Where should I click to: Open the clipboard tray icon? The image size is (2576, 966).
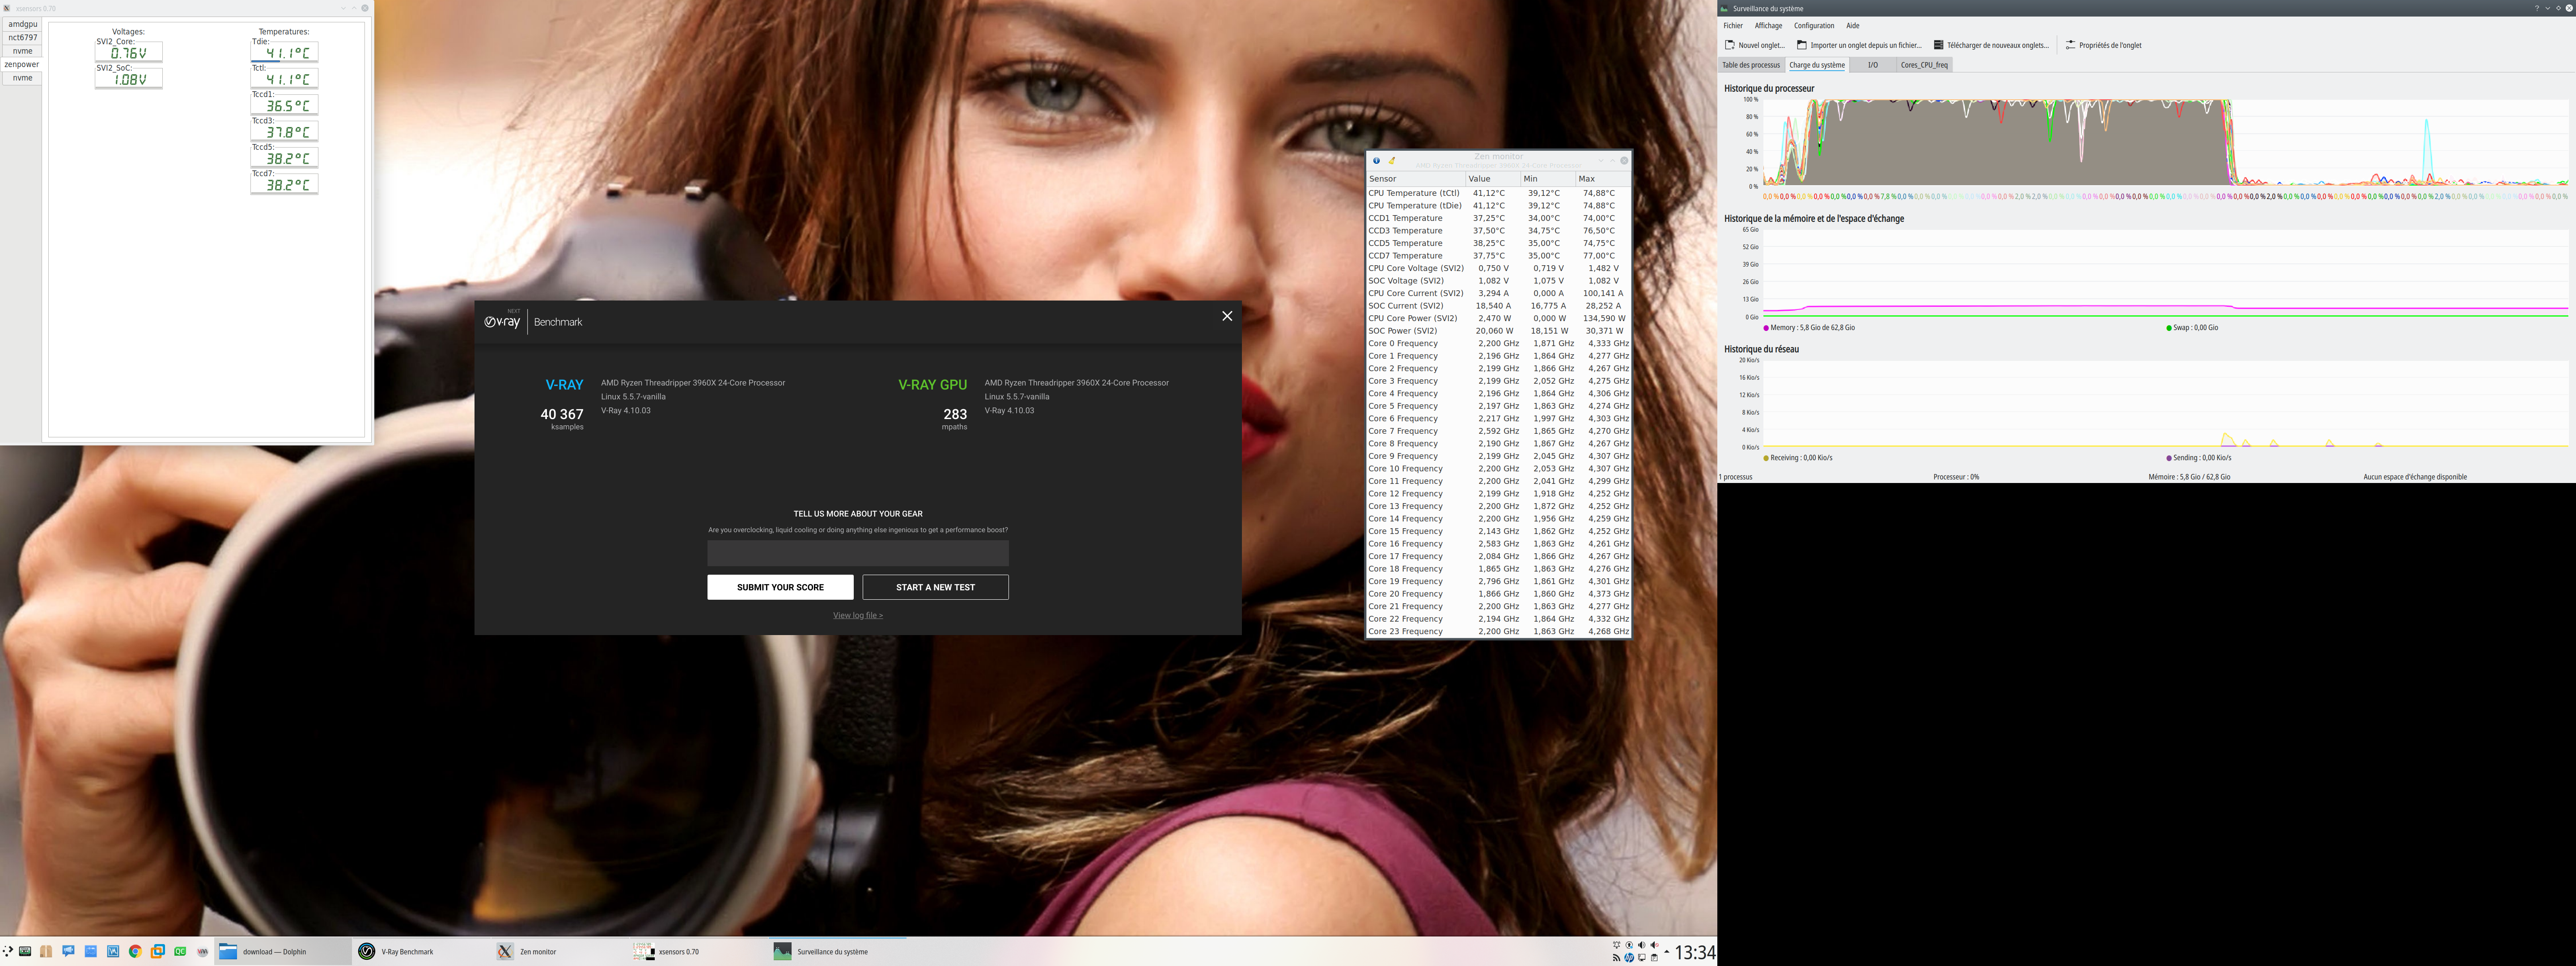tap(1654, 958)
